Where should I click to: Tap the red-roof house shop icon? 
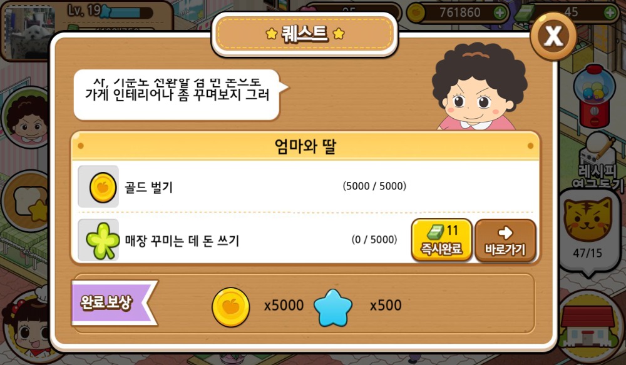588,326
